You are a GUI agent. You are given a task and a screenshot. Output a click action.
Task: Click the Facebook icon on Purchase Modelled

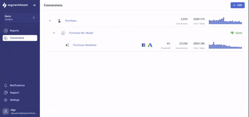143,45
